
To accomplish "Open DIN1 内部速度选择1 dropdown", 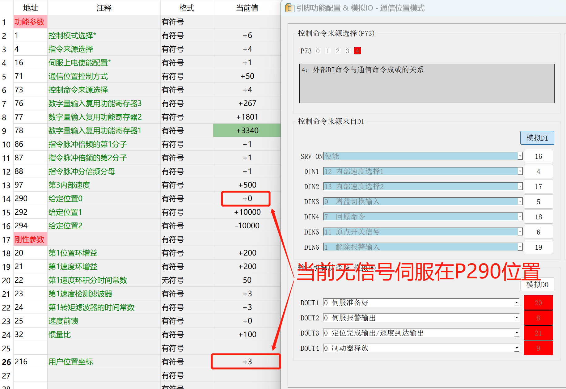I will tap(520, 171).
